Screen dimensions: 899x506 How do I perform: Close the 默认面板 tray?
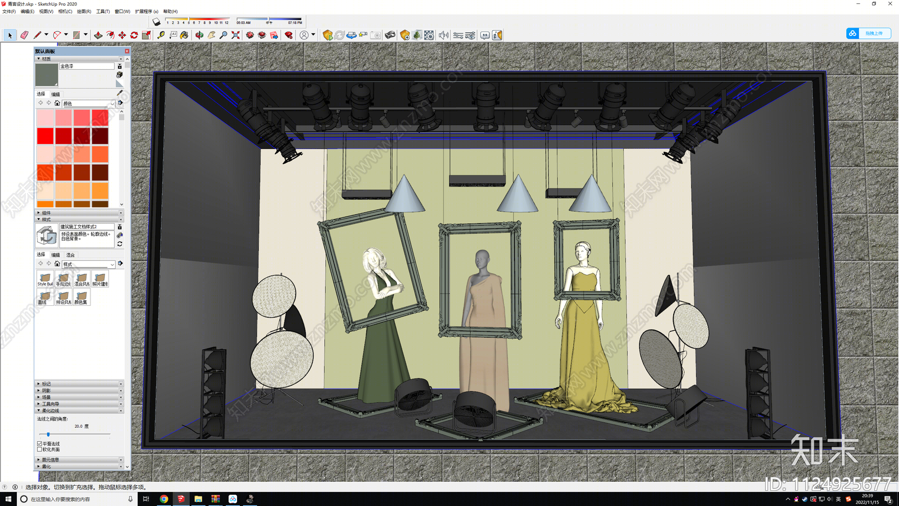click(127, 51)
